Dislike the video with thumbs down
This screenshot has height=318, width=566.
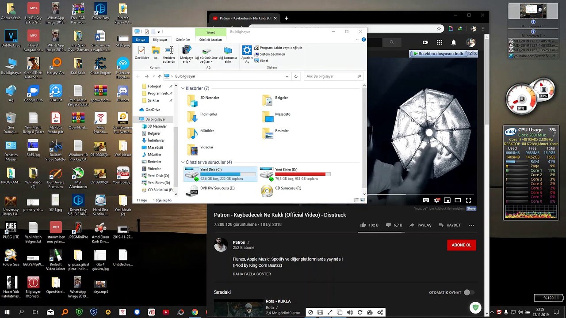point(389,225)
